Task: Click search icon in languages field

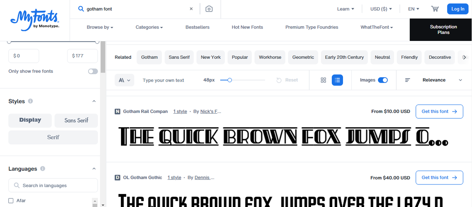Action: point(17,186)
